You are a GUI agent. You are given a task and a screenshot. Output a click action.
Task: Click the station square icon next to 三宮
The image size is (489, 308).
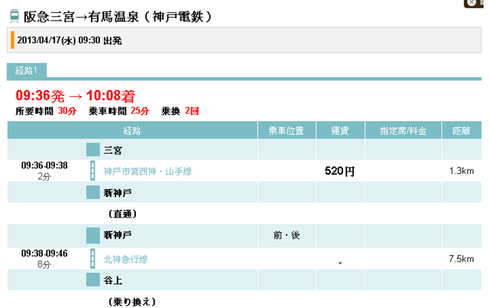pyautogui.click(x=93, y=149)
